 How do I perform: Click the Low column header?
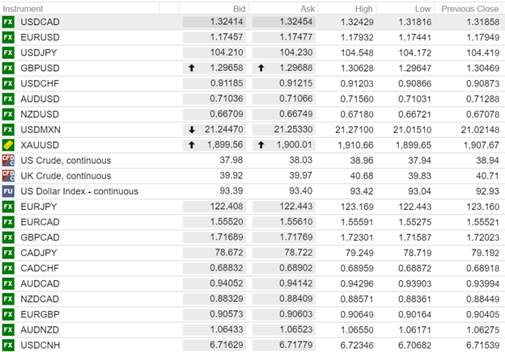pos(420,7)
